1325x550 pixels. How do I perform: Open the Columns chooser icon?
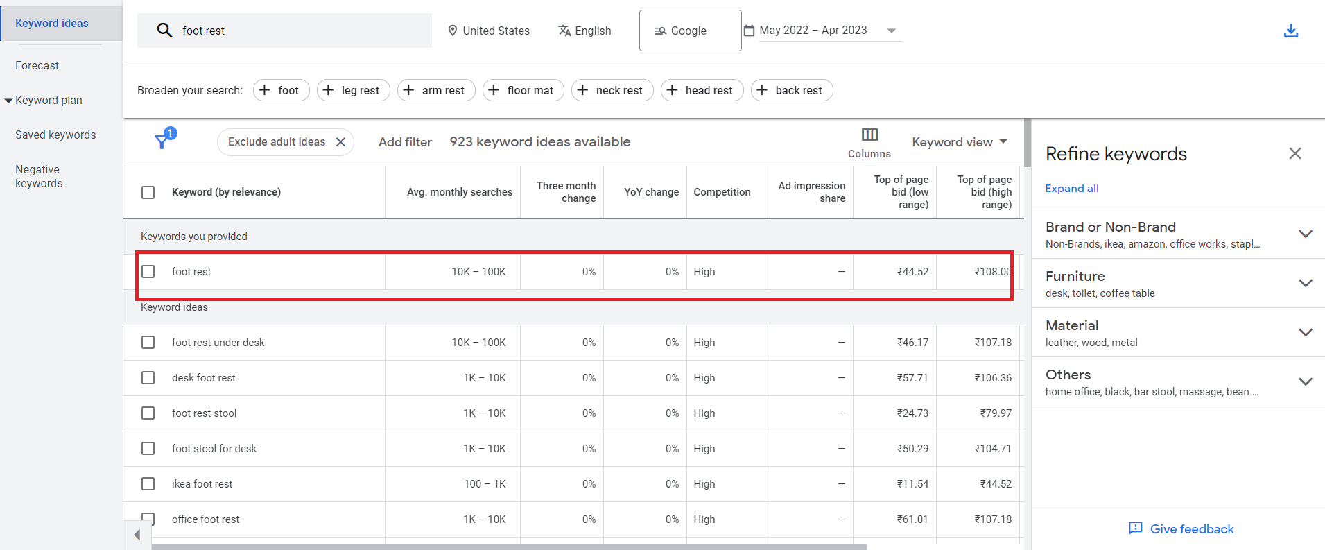click(869, 135)
